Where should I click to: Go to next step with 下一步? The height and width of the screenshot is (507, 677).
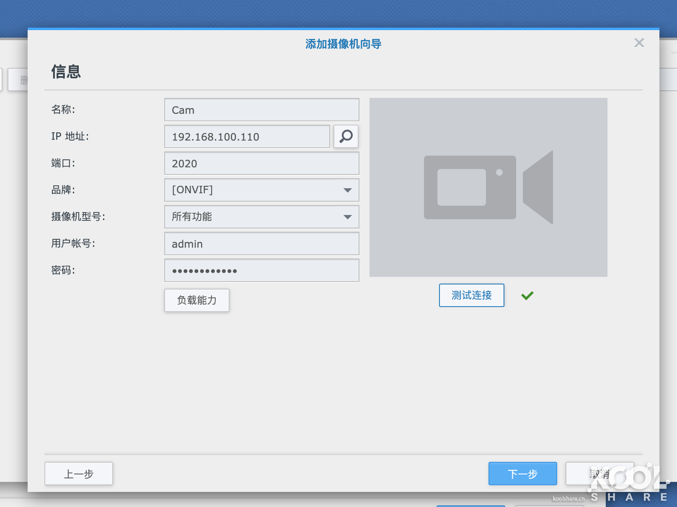click(523, 474)
